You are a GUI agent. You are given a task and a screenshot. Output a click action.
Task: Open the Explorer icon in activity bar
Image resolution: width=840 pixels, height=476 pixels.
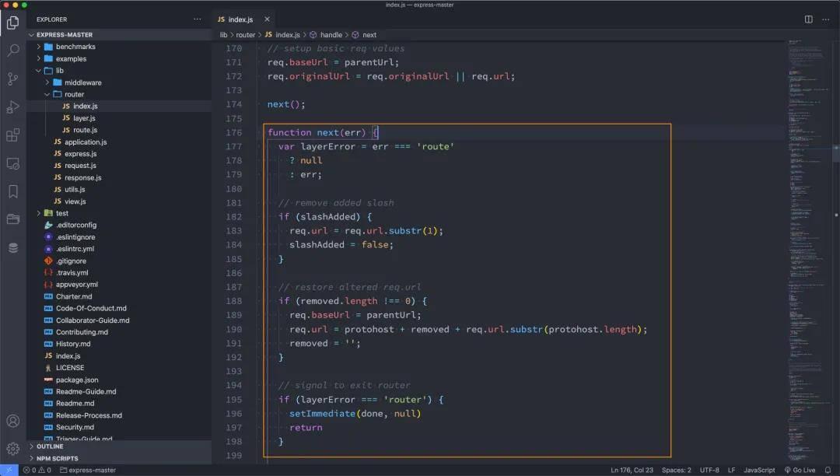click(x=12, y=23)
